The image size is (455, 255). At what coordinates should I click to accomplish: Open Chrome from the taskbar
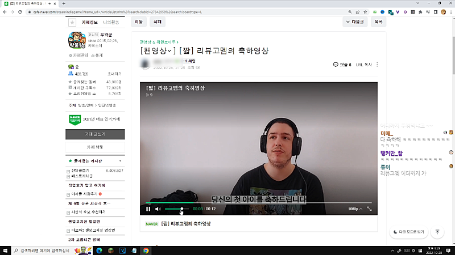(x=146, y=250)
